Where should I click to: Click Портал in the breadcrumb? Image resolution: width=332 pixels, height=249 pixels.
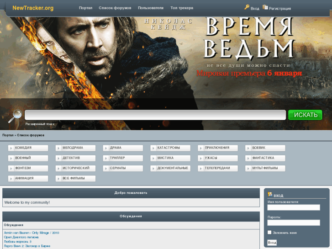[x=8, y=135]
